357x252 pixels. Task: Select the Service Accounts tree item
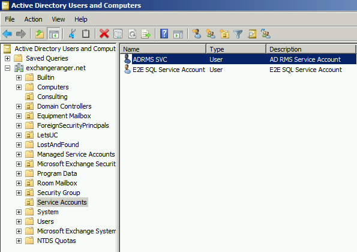(62, 202)
